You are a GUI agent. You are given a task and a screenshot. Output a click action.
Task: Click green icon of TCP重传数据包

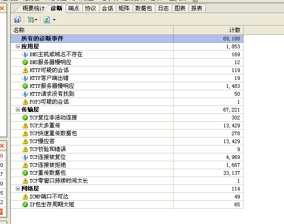25,173
